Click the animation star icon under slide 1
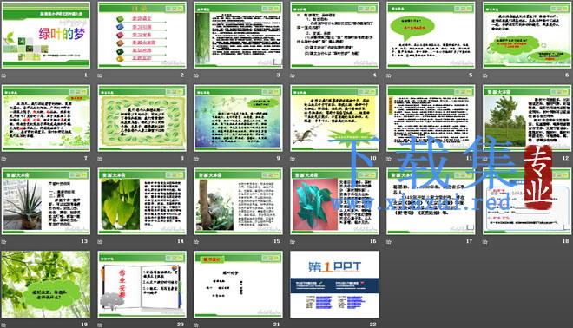Viewport: 573px width, 328px height. pyautogui.click(x=4, y=75)
